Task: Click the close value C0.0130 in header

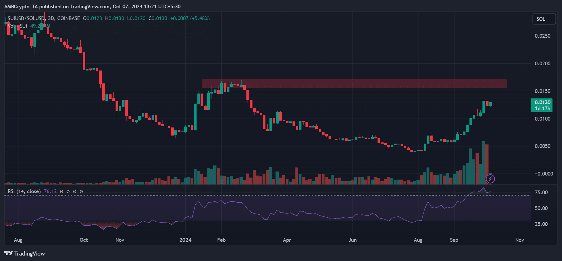Action: 158,18
